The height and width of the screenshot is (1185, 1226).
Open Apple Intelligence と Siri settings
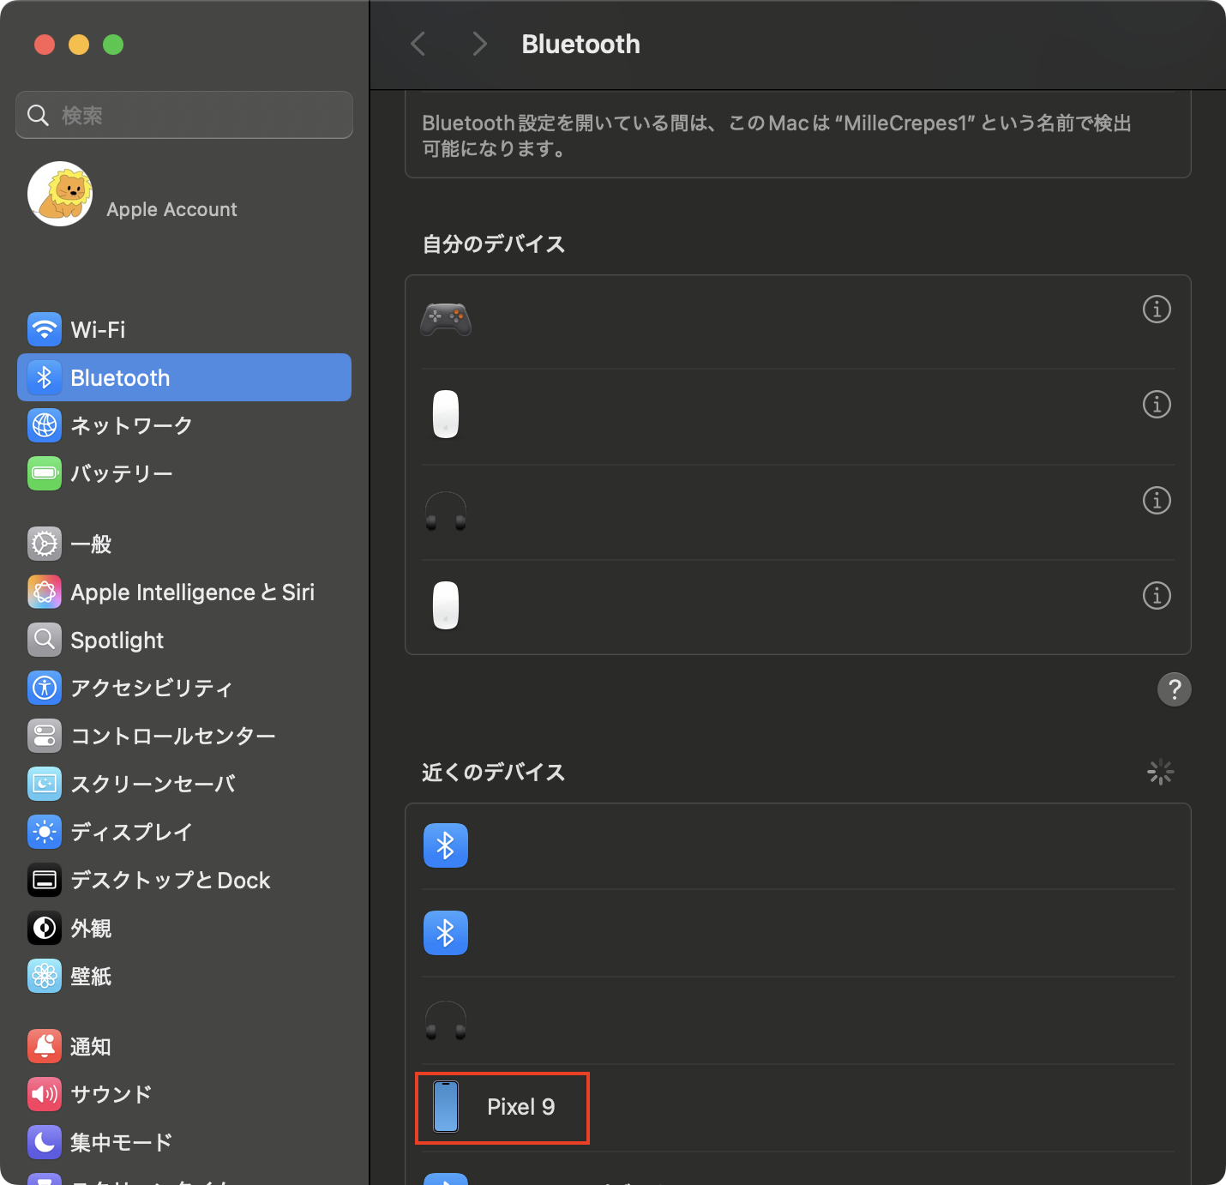pos(192,592)
